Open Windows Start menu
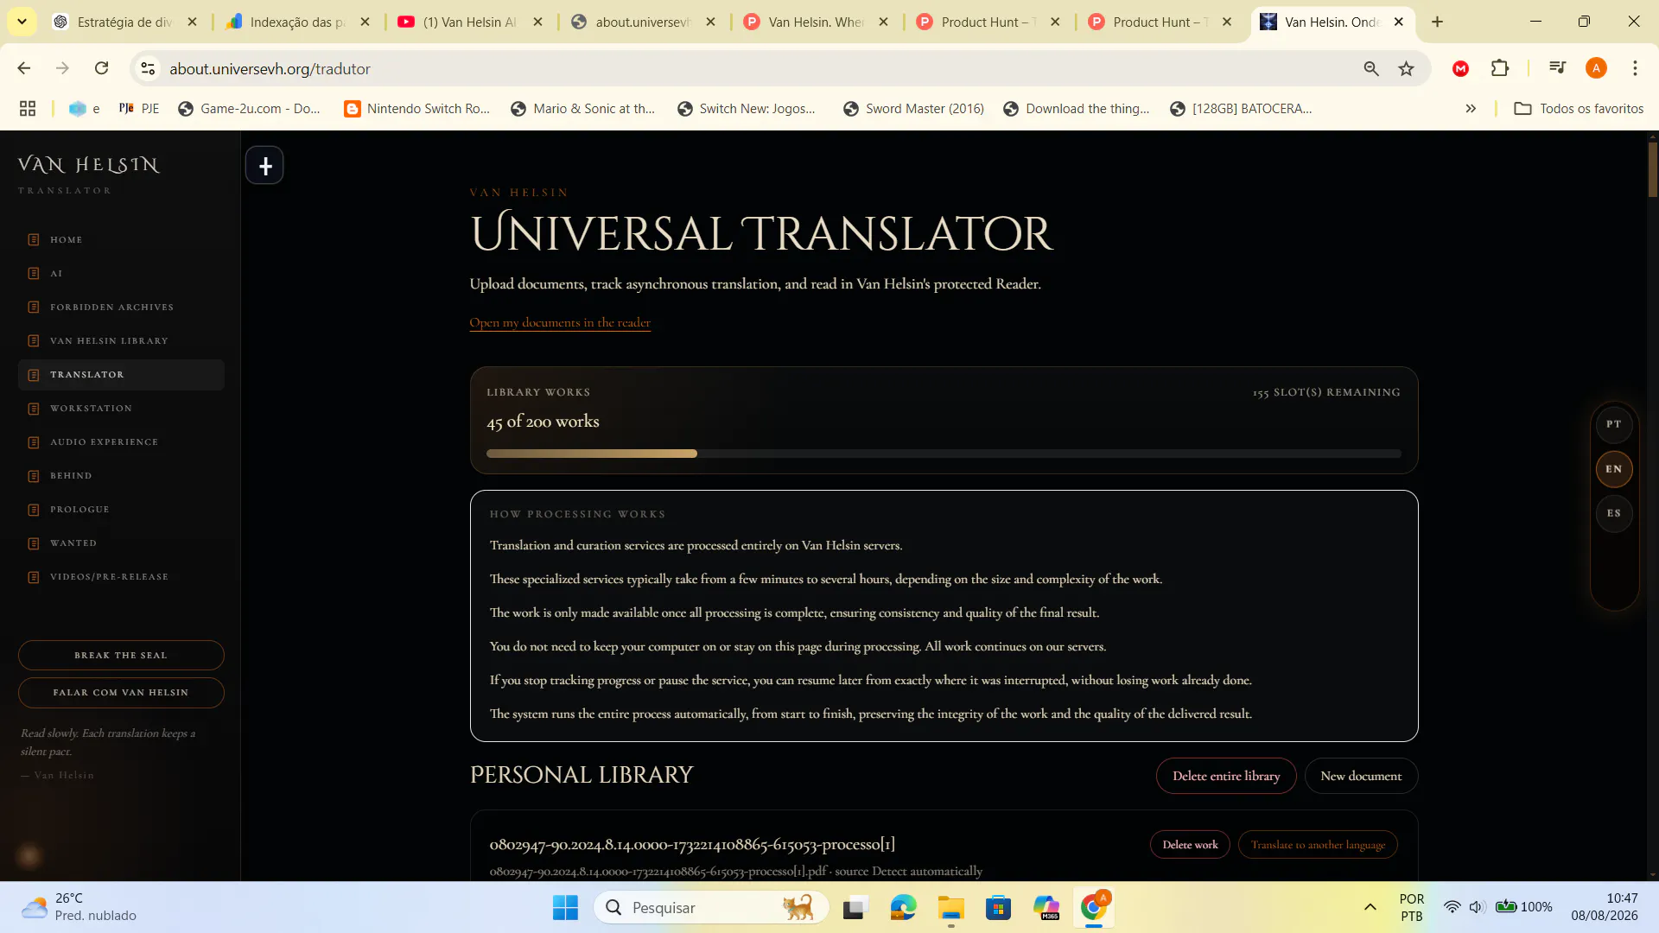1659x933 pixels. pyautogui.click(x=565, y=907)
